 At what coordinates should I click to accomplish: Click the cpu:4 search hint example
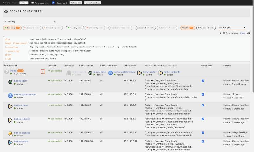(x=8, y=55)
